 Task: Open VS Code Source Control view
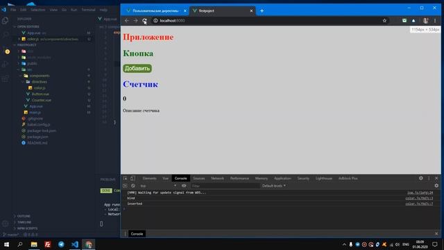pyautogui.click(x=6, y=50)
